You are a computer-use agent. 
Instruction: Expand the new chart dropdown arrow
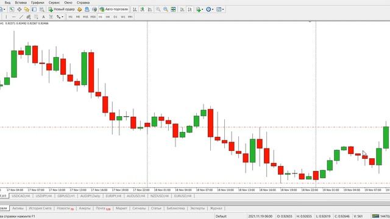tap(4, 10)
